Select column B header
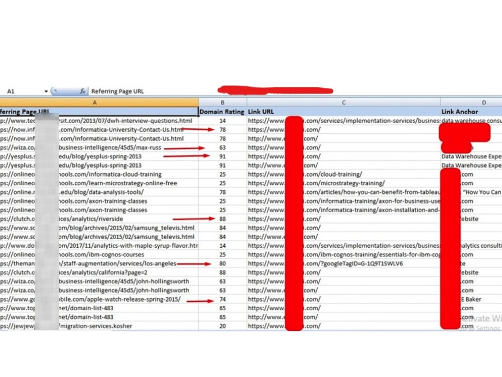This screenshot has width=502, height=377. pos(222,103)
